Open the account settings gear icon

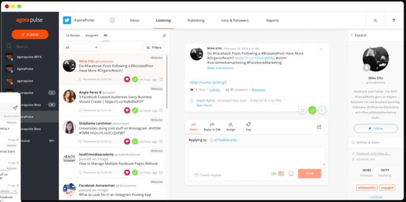(x=112, y=20)
